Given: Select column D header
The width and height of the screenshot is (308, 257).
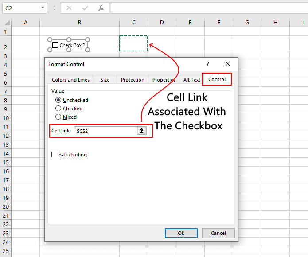Looking at the screenshot, I should point(162,23).
